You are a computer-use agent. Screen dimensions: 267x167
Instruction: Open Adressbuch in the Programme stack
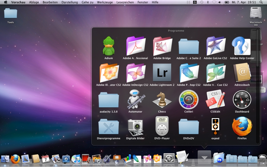(242, 73)
